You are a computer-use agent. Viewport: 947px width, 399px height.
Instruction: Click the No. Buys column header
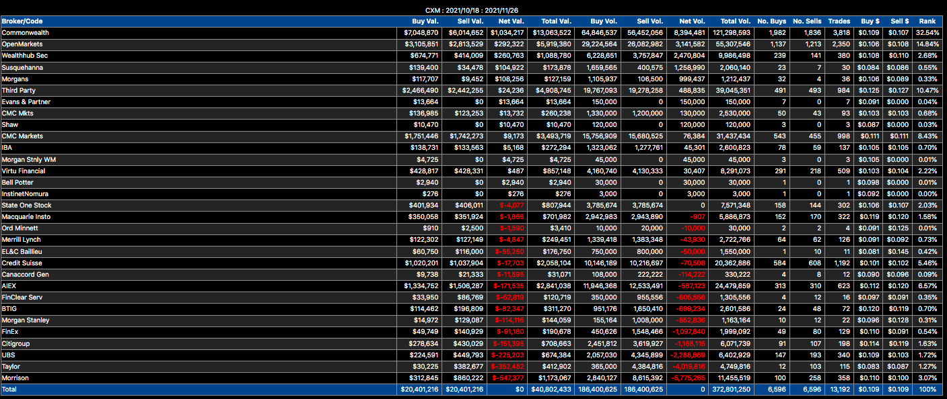[771, 21]
